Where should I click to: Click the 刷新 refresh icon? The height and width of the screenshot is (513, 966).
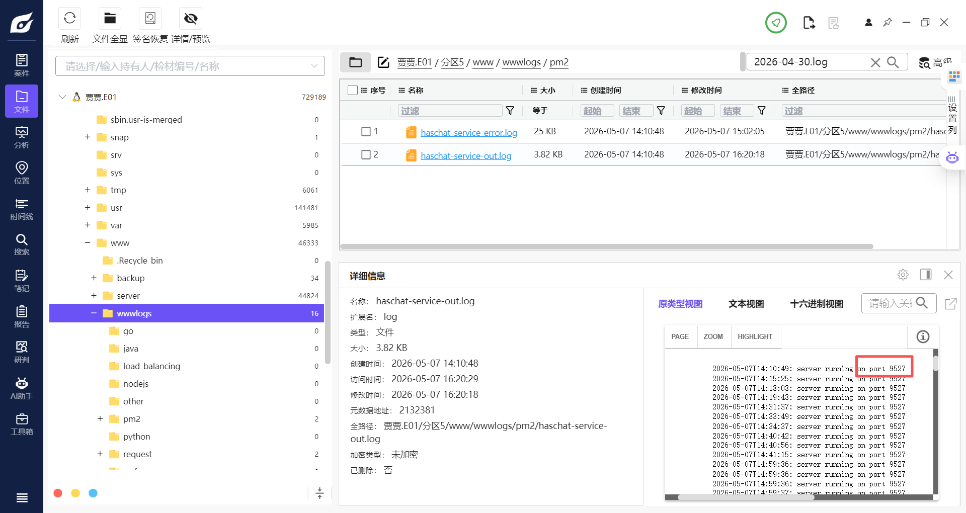coord(70,19)
